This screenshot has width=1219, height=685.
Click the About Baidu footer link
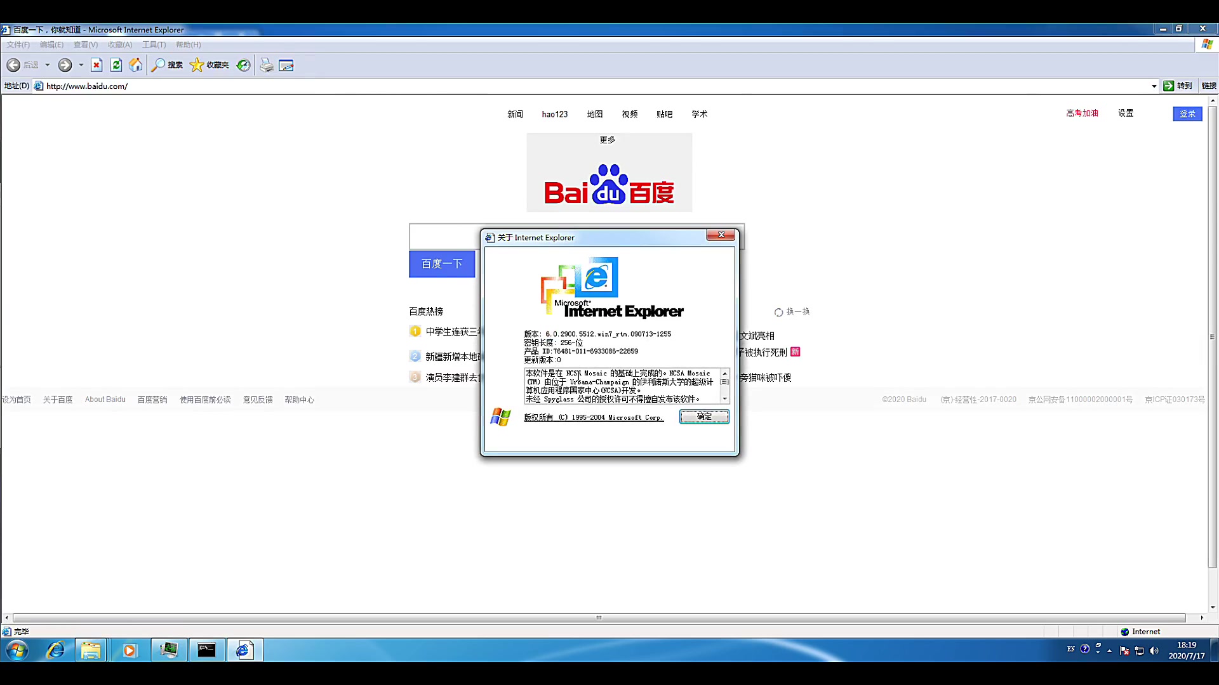[105, 400]
